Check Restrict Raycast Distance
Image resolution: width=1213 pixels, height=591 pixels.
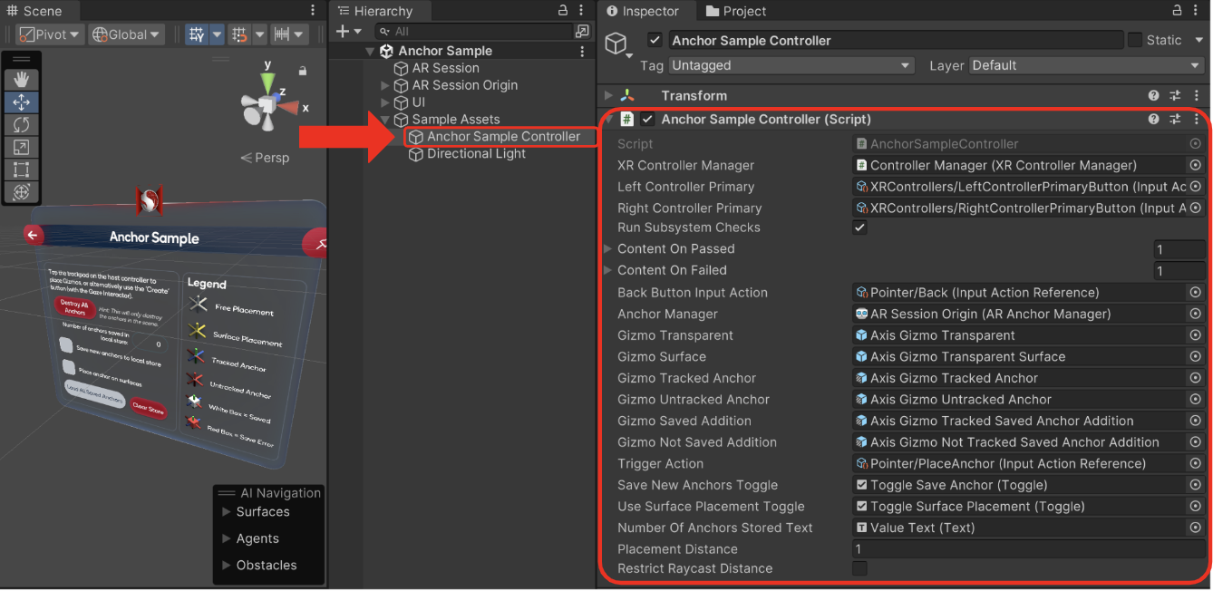[x=859, y=568]
